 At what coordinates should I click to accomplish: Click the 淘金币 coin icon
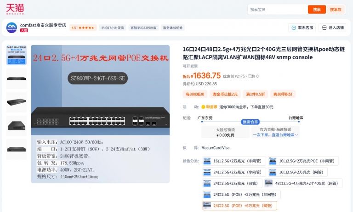click(203, 107)
